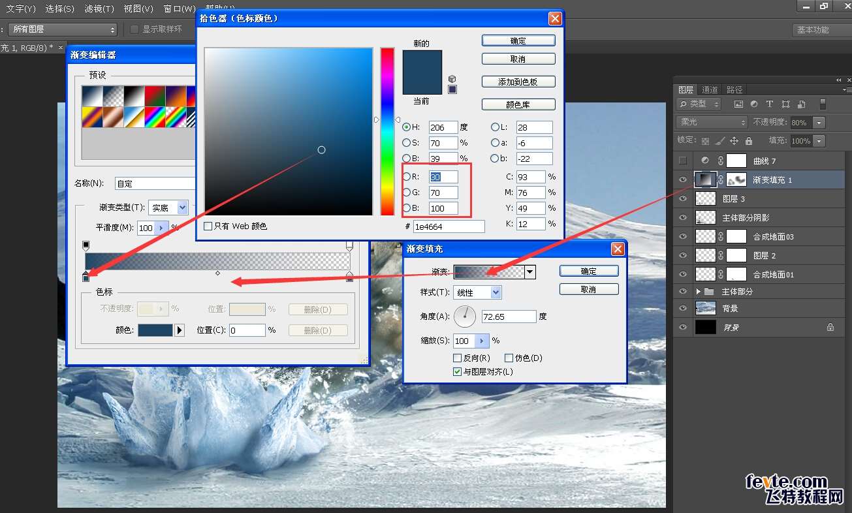The width and height of the screenshot is (852, 513).
Task: Open the layers panel flyout menu icon
Action: (847, 89)
